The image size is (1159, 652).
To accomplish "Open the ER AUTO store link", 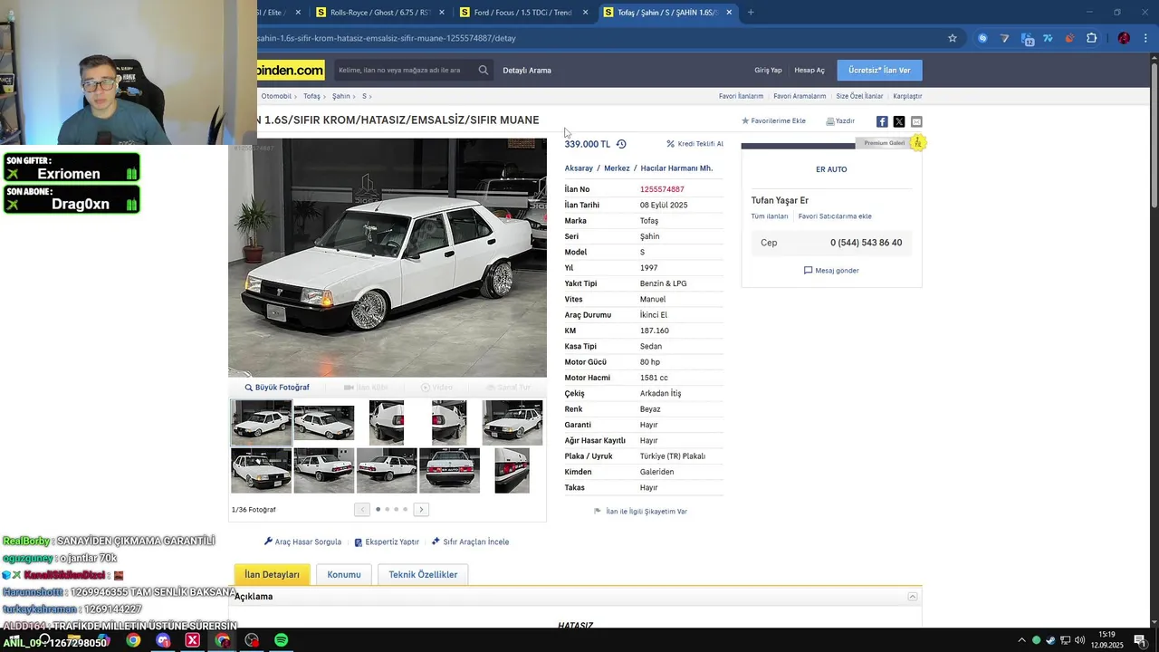I will 831,169.
